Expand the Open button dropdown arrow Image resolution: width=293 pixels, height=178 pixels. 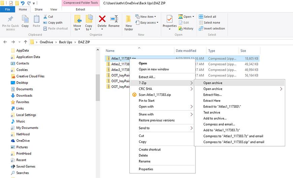[193, 16]
